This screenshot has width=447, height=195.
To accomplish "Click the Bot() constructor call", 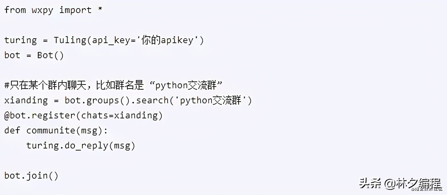I will 50,55.
